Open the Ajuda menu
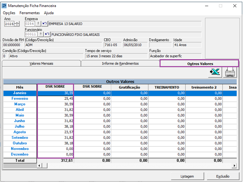 pyautogui.click(x=49, y=13)
